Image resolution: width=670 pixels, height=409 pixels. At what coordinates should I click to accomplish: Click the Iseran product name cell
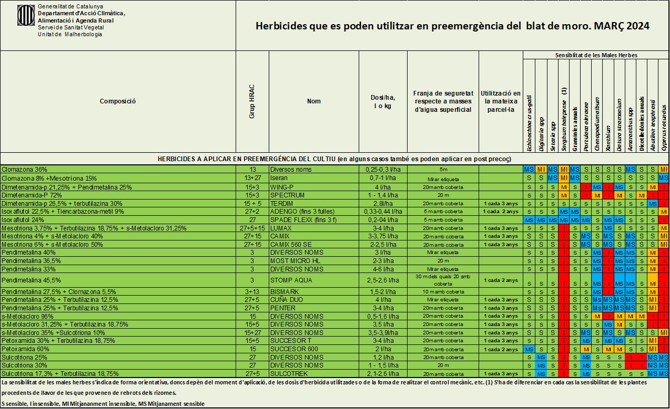pyautogui.click(x=313, y=178)
